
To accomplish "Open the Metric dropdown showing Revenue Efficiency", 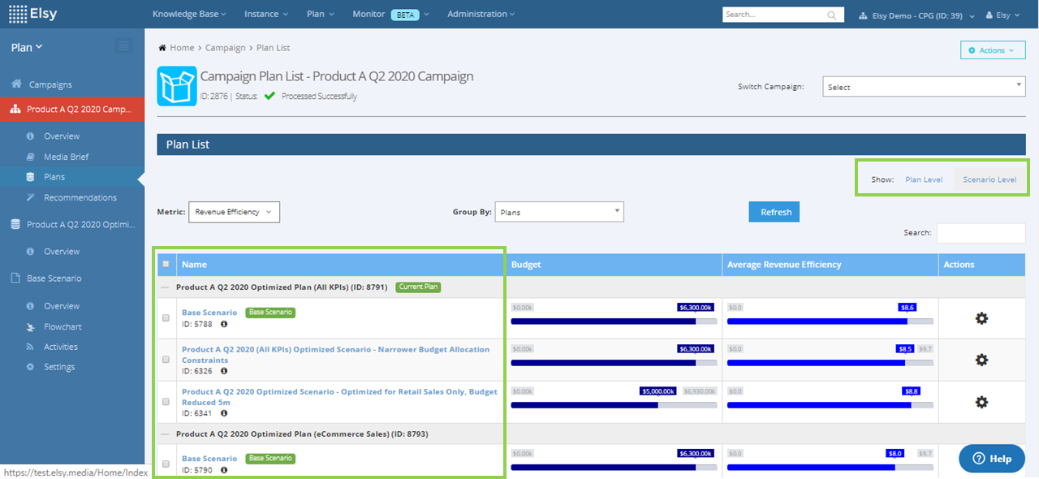I will click(234, 211).
